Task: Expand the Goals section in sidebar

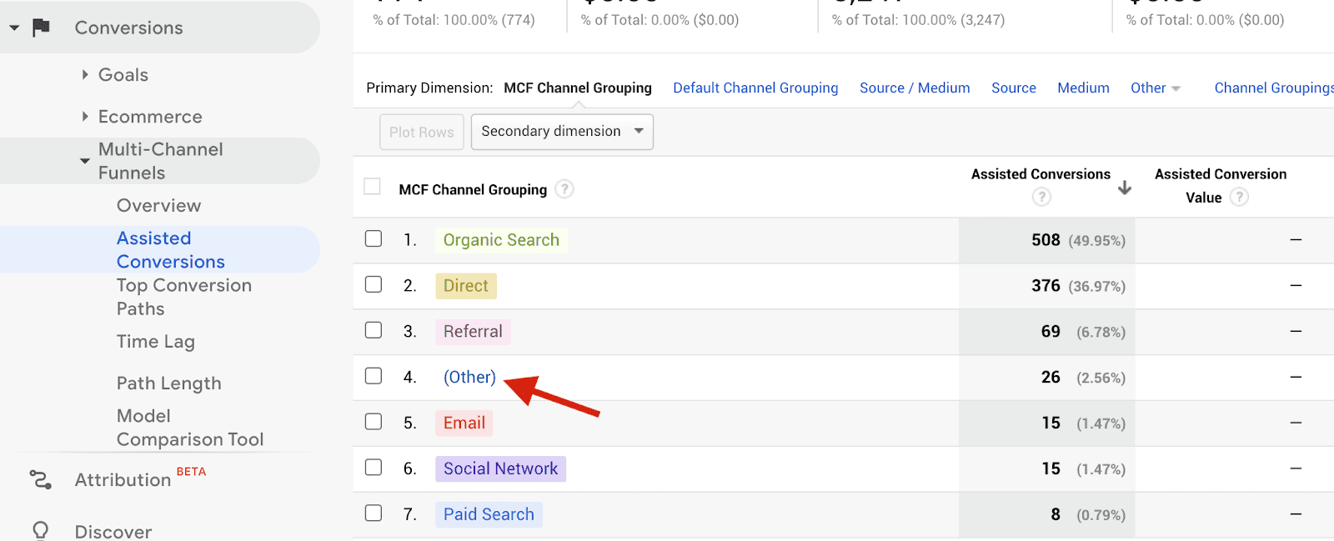Action: [123, 75]
